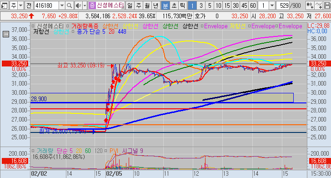This screenshot has height=178, width=331.
Task: Toggle the left side panel icon
Action: tap(5, 5)
